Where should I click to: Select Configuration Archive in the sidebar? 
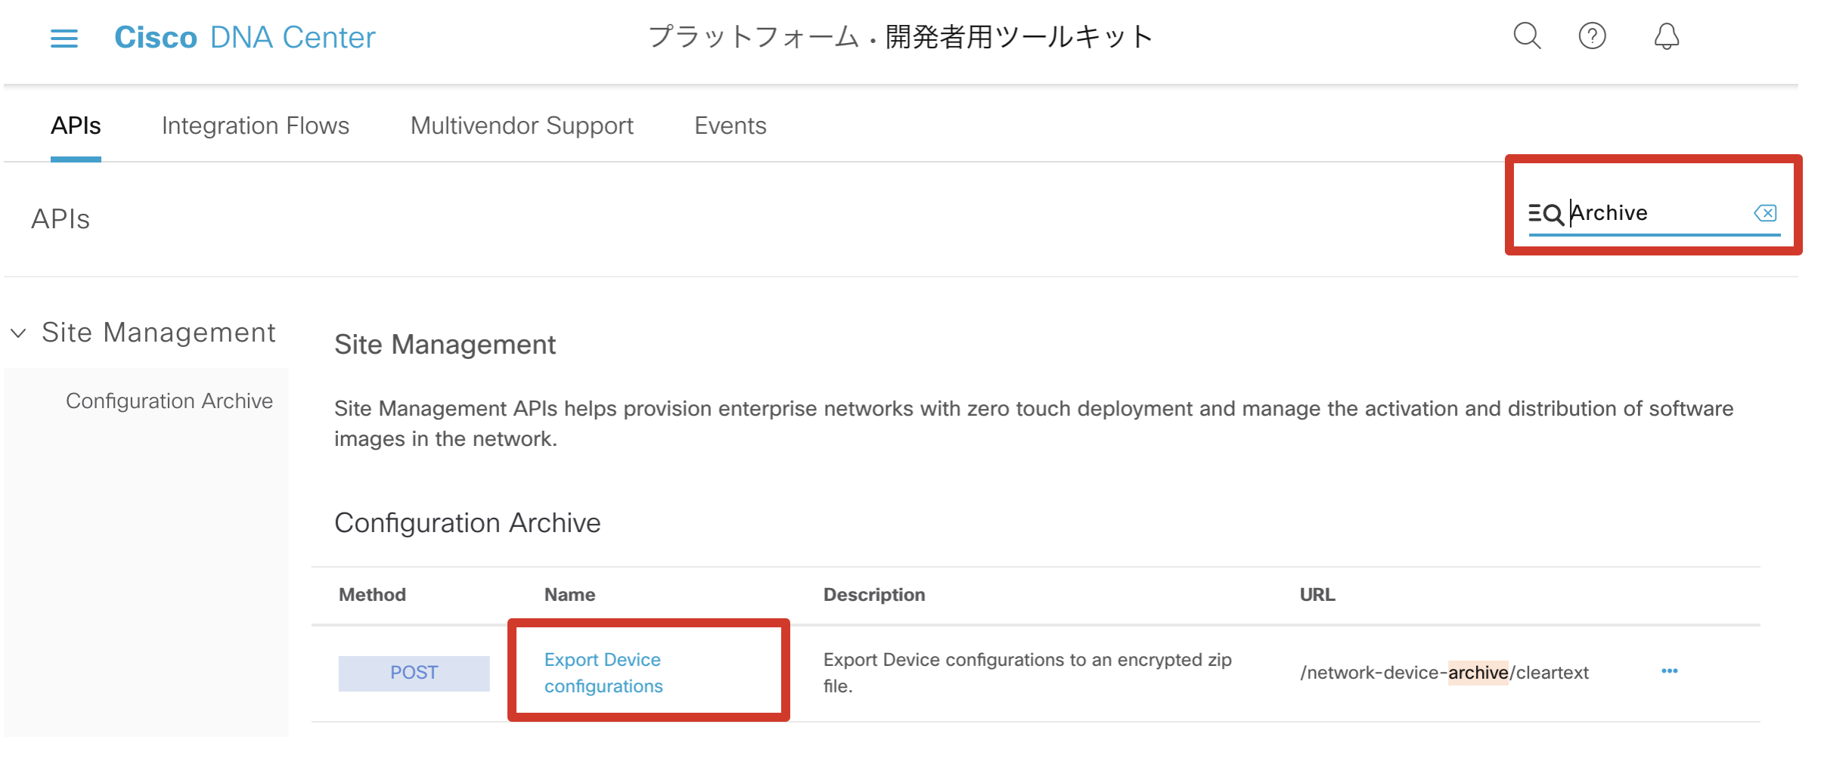tap(169, 401)
